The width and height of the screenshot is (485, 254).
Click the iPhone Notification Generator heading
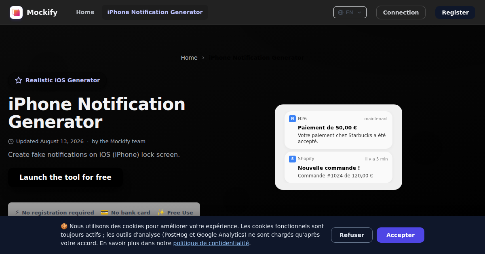point(97,113)
